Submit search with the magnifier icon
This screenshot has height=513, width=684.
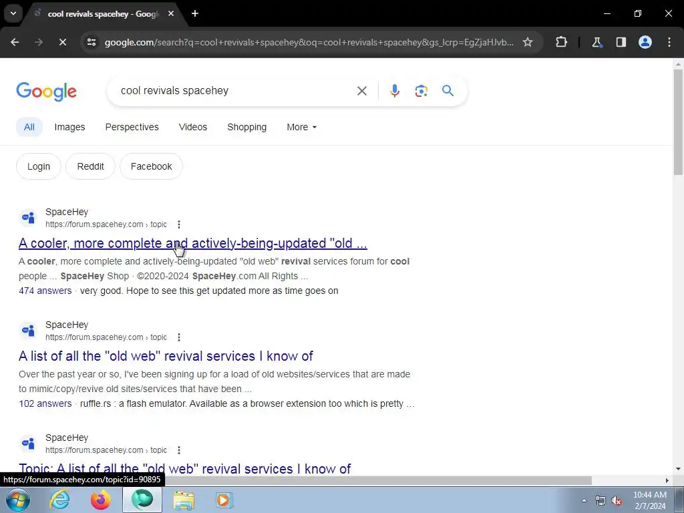point(448,91)
